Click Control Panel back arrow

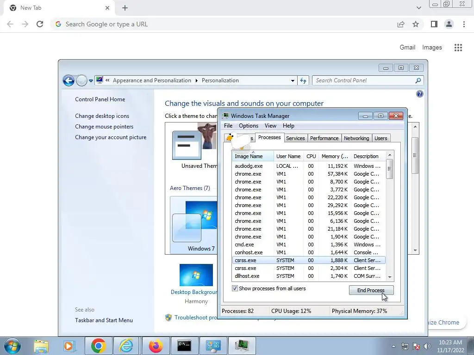point(69,80)
